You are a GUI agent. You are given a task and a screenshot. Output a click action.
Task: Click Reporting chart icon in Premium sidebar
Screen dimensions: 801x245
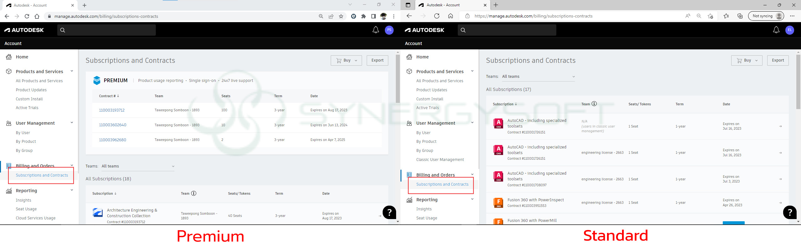(9, 191)
